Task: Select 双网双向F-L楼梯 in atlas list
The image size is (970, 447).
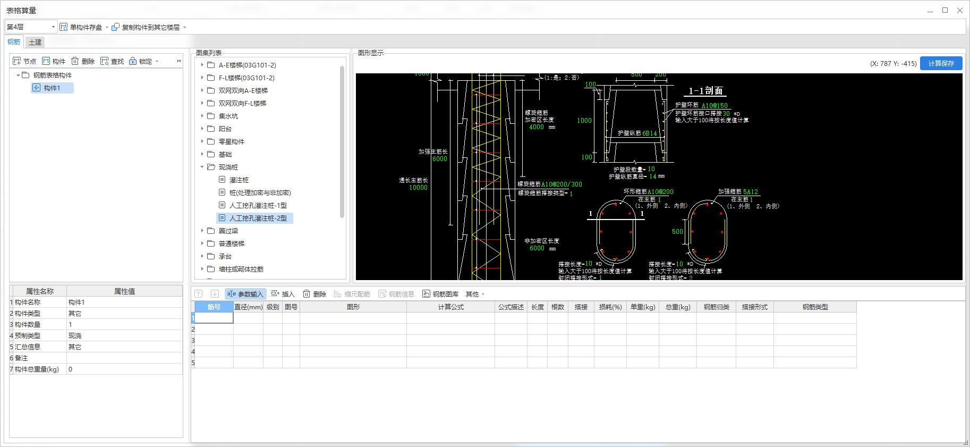Action: 242,103
